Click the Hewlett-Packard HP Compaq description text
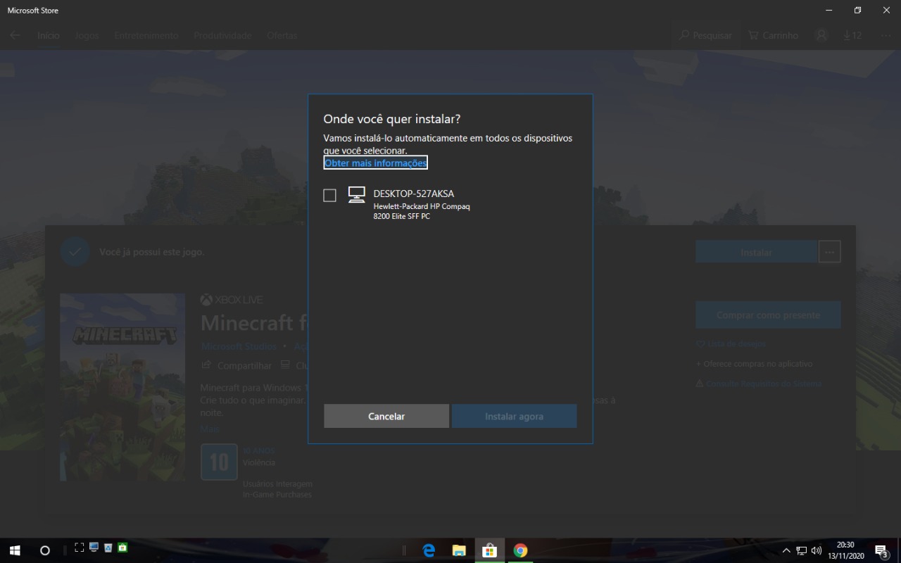This screenshot has width=901, height=563. click(422, 211)
